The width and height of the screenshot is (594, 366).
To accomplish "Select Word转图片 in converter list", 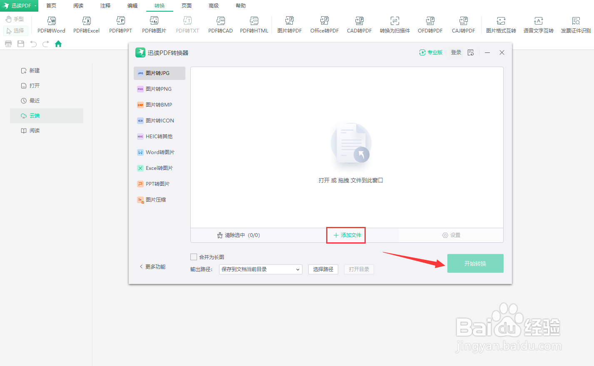I will (160, 152).
